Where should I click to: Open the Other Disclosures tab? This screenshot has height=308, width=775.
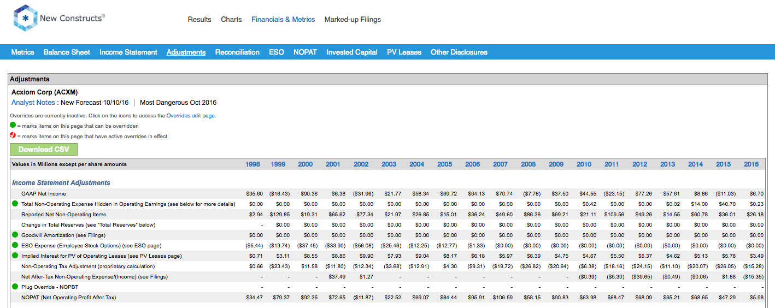459,52
